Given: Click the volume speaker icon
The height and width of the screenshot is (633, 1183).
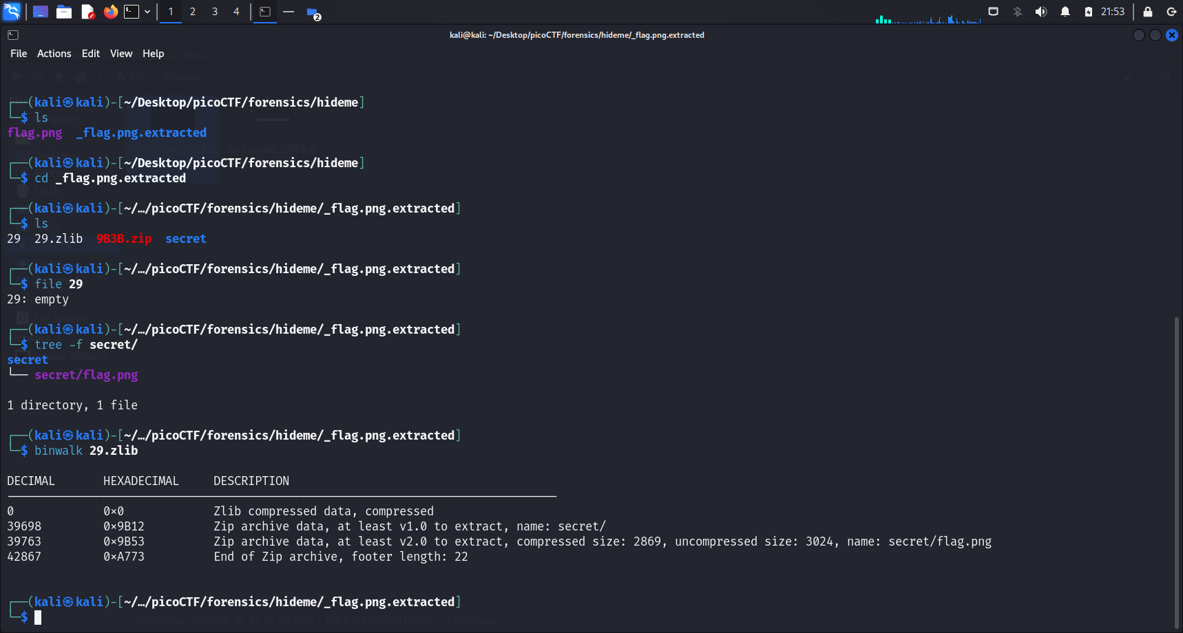Looking at the screenshot, I should [x=1041, y=12].
